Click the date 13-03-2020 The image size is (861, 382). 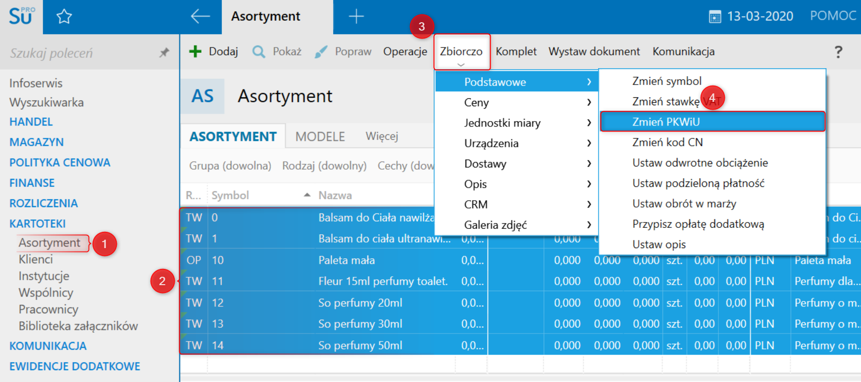click(x=760, y=16)
